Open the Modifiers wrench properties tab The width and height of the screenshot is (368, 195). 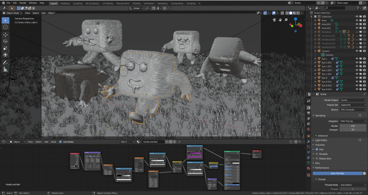tap(308, 141)
